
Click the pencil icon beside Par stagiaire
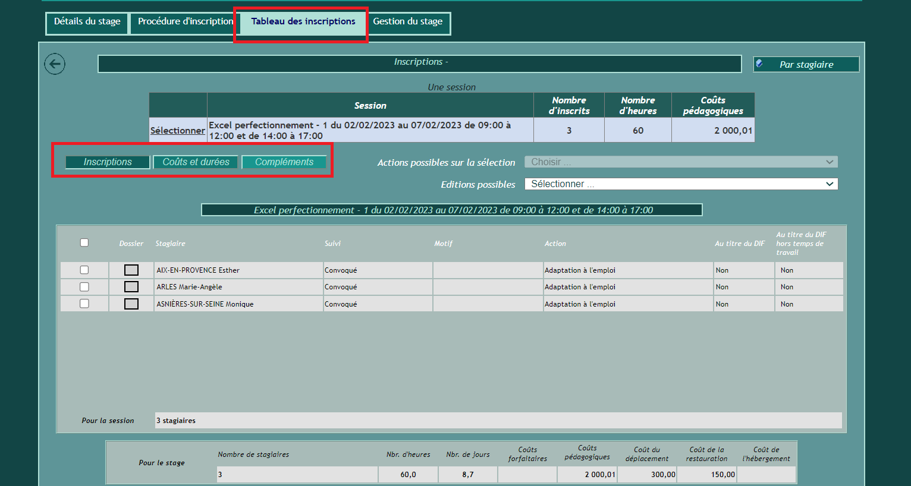point(759,64)
